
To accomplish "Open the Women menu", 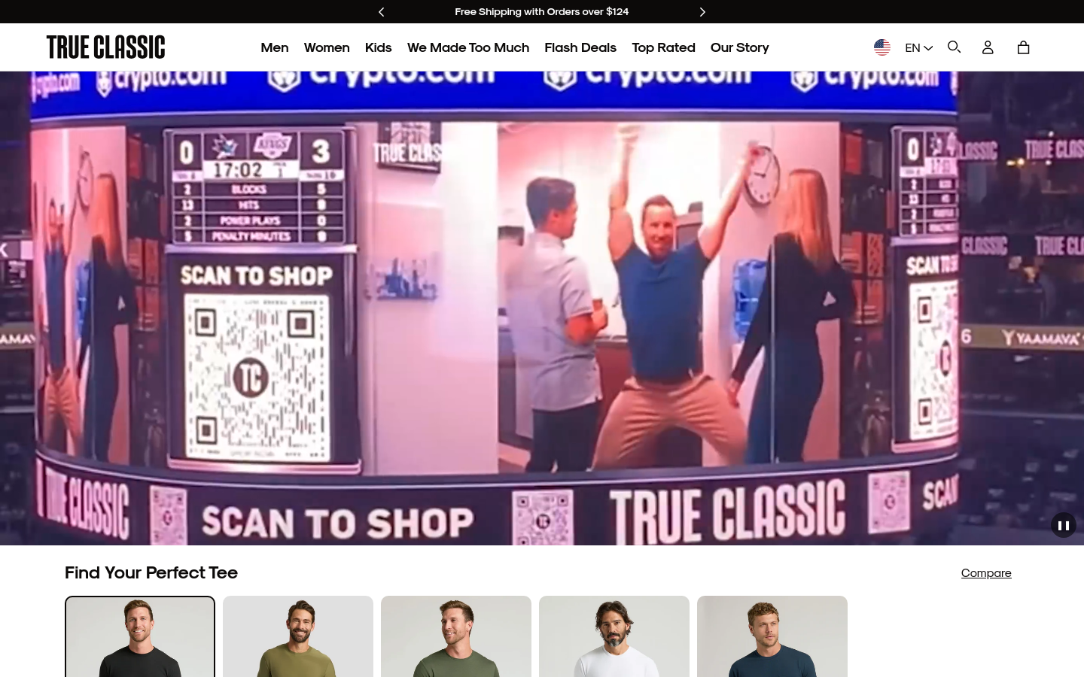I will (327, 47).
